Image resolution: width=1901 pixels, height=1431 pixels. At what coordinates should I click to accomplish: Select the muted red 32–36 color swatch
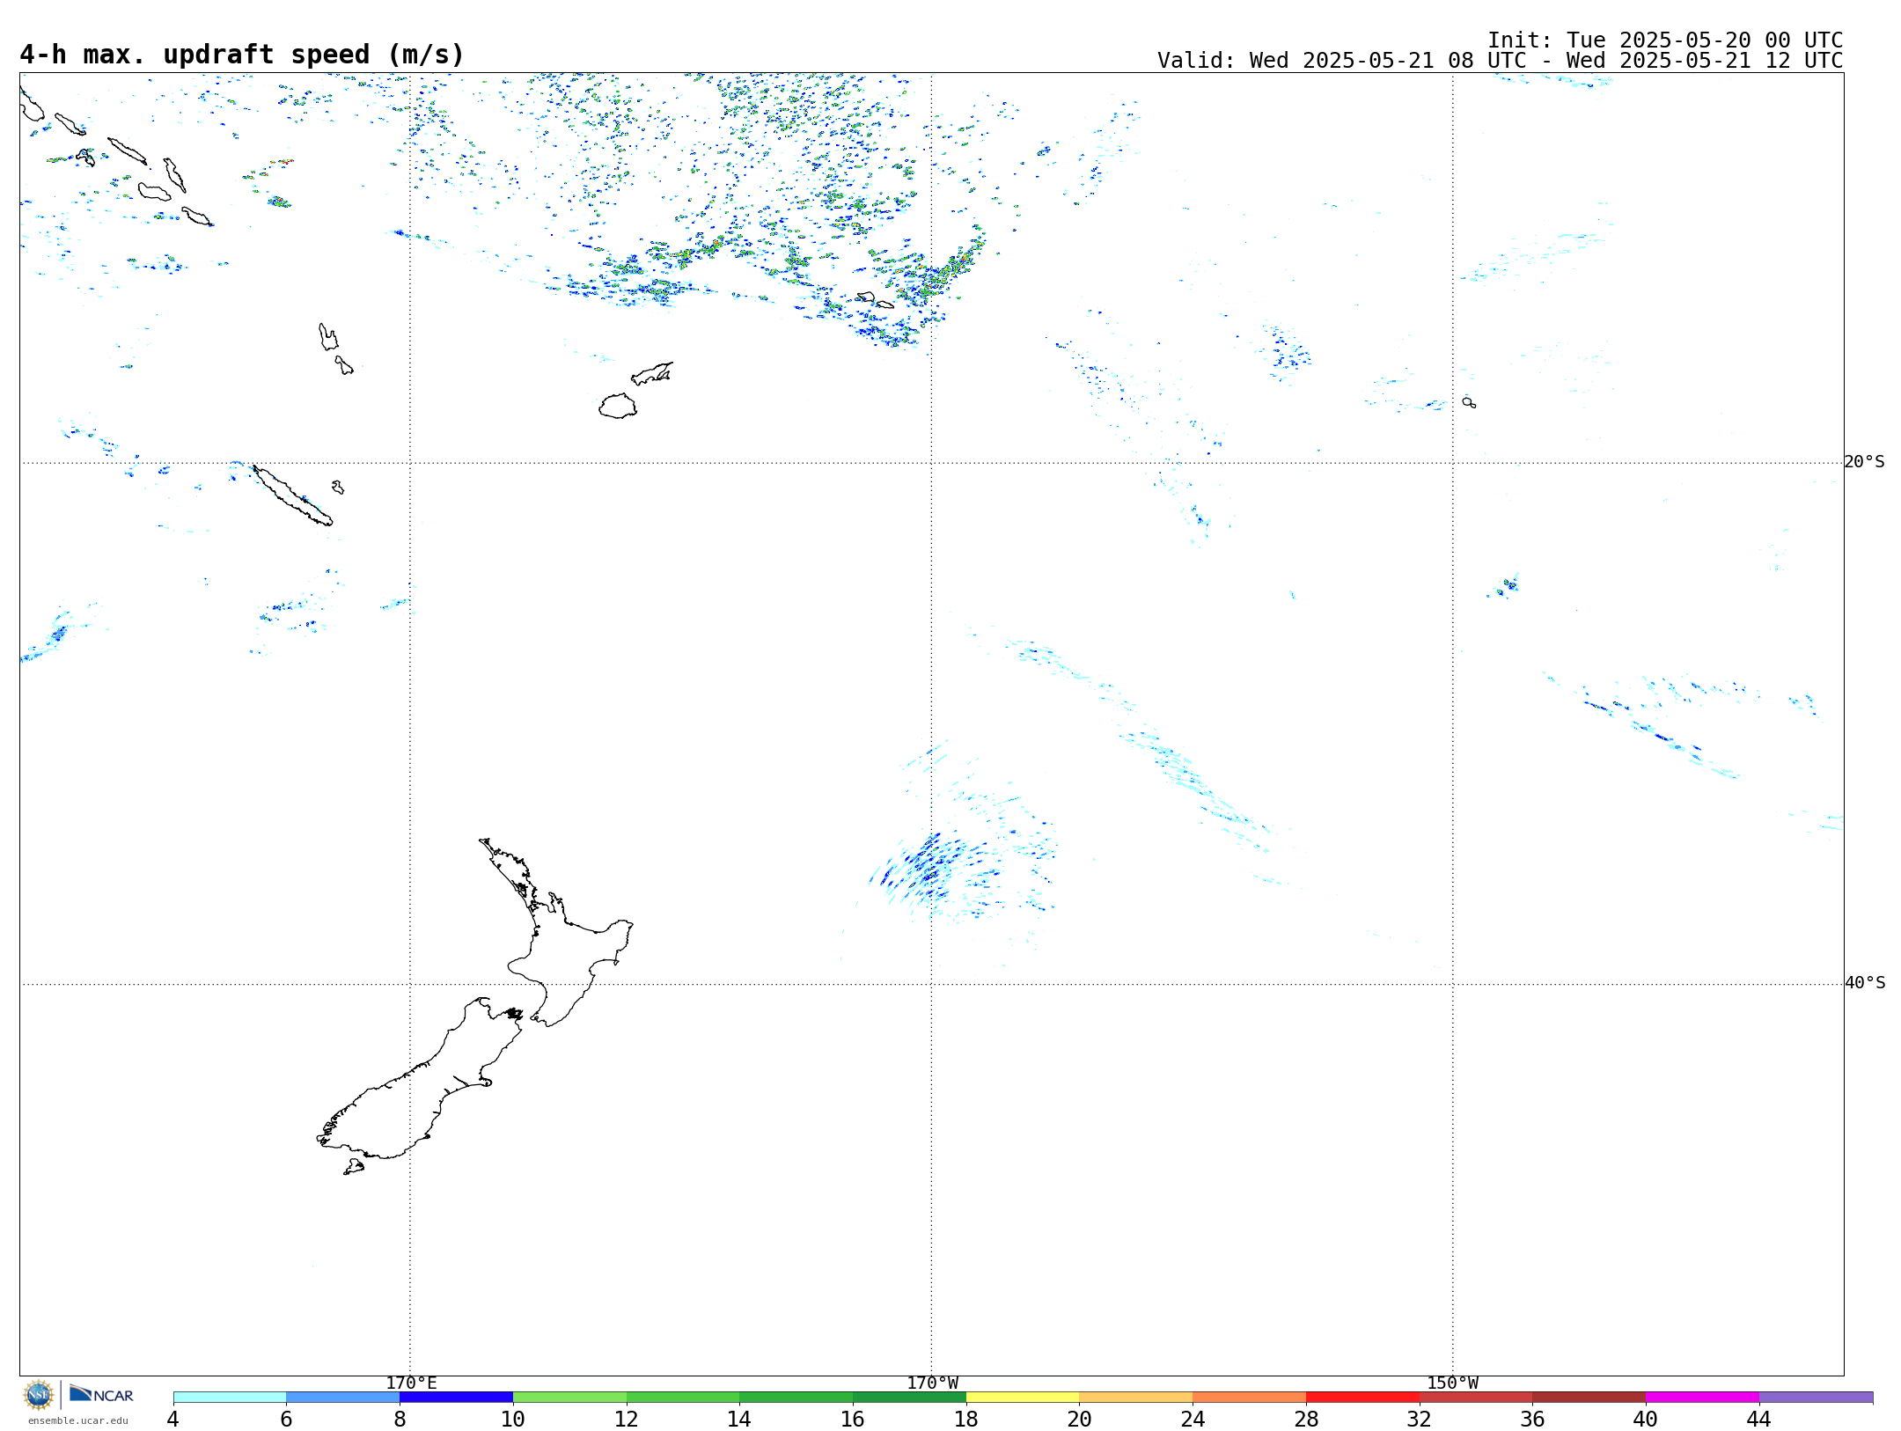[1476, 1397]
